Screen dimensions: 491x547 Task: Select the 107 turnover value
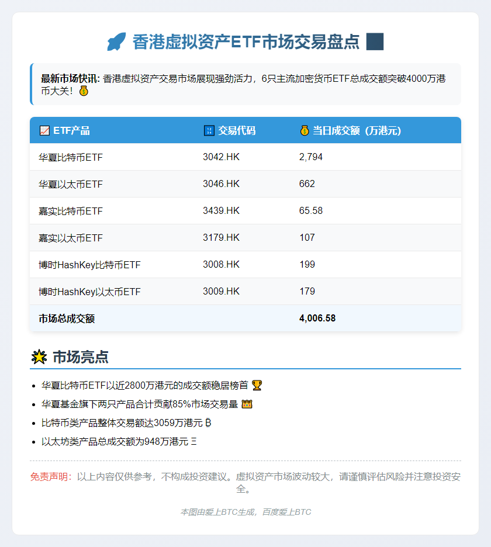pyautogui.click(x=307, y=238)
